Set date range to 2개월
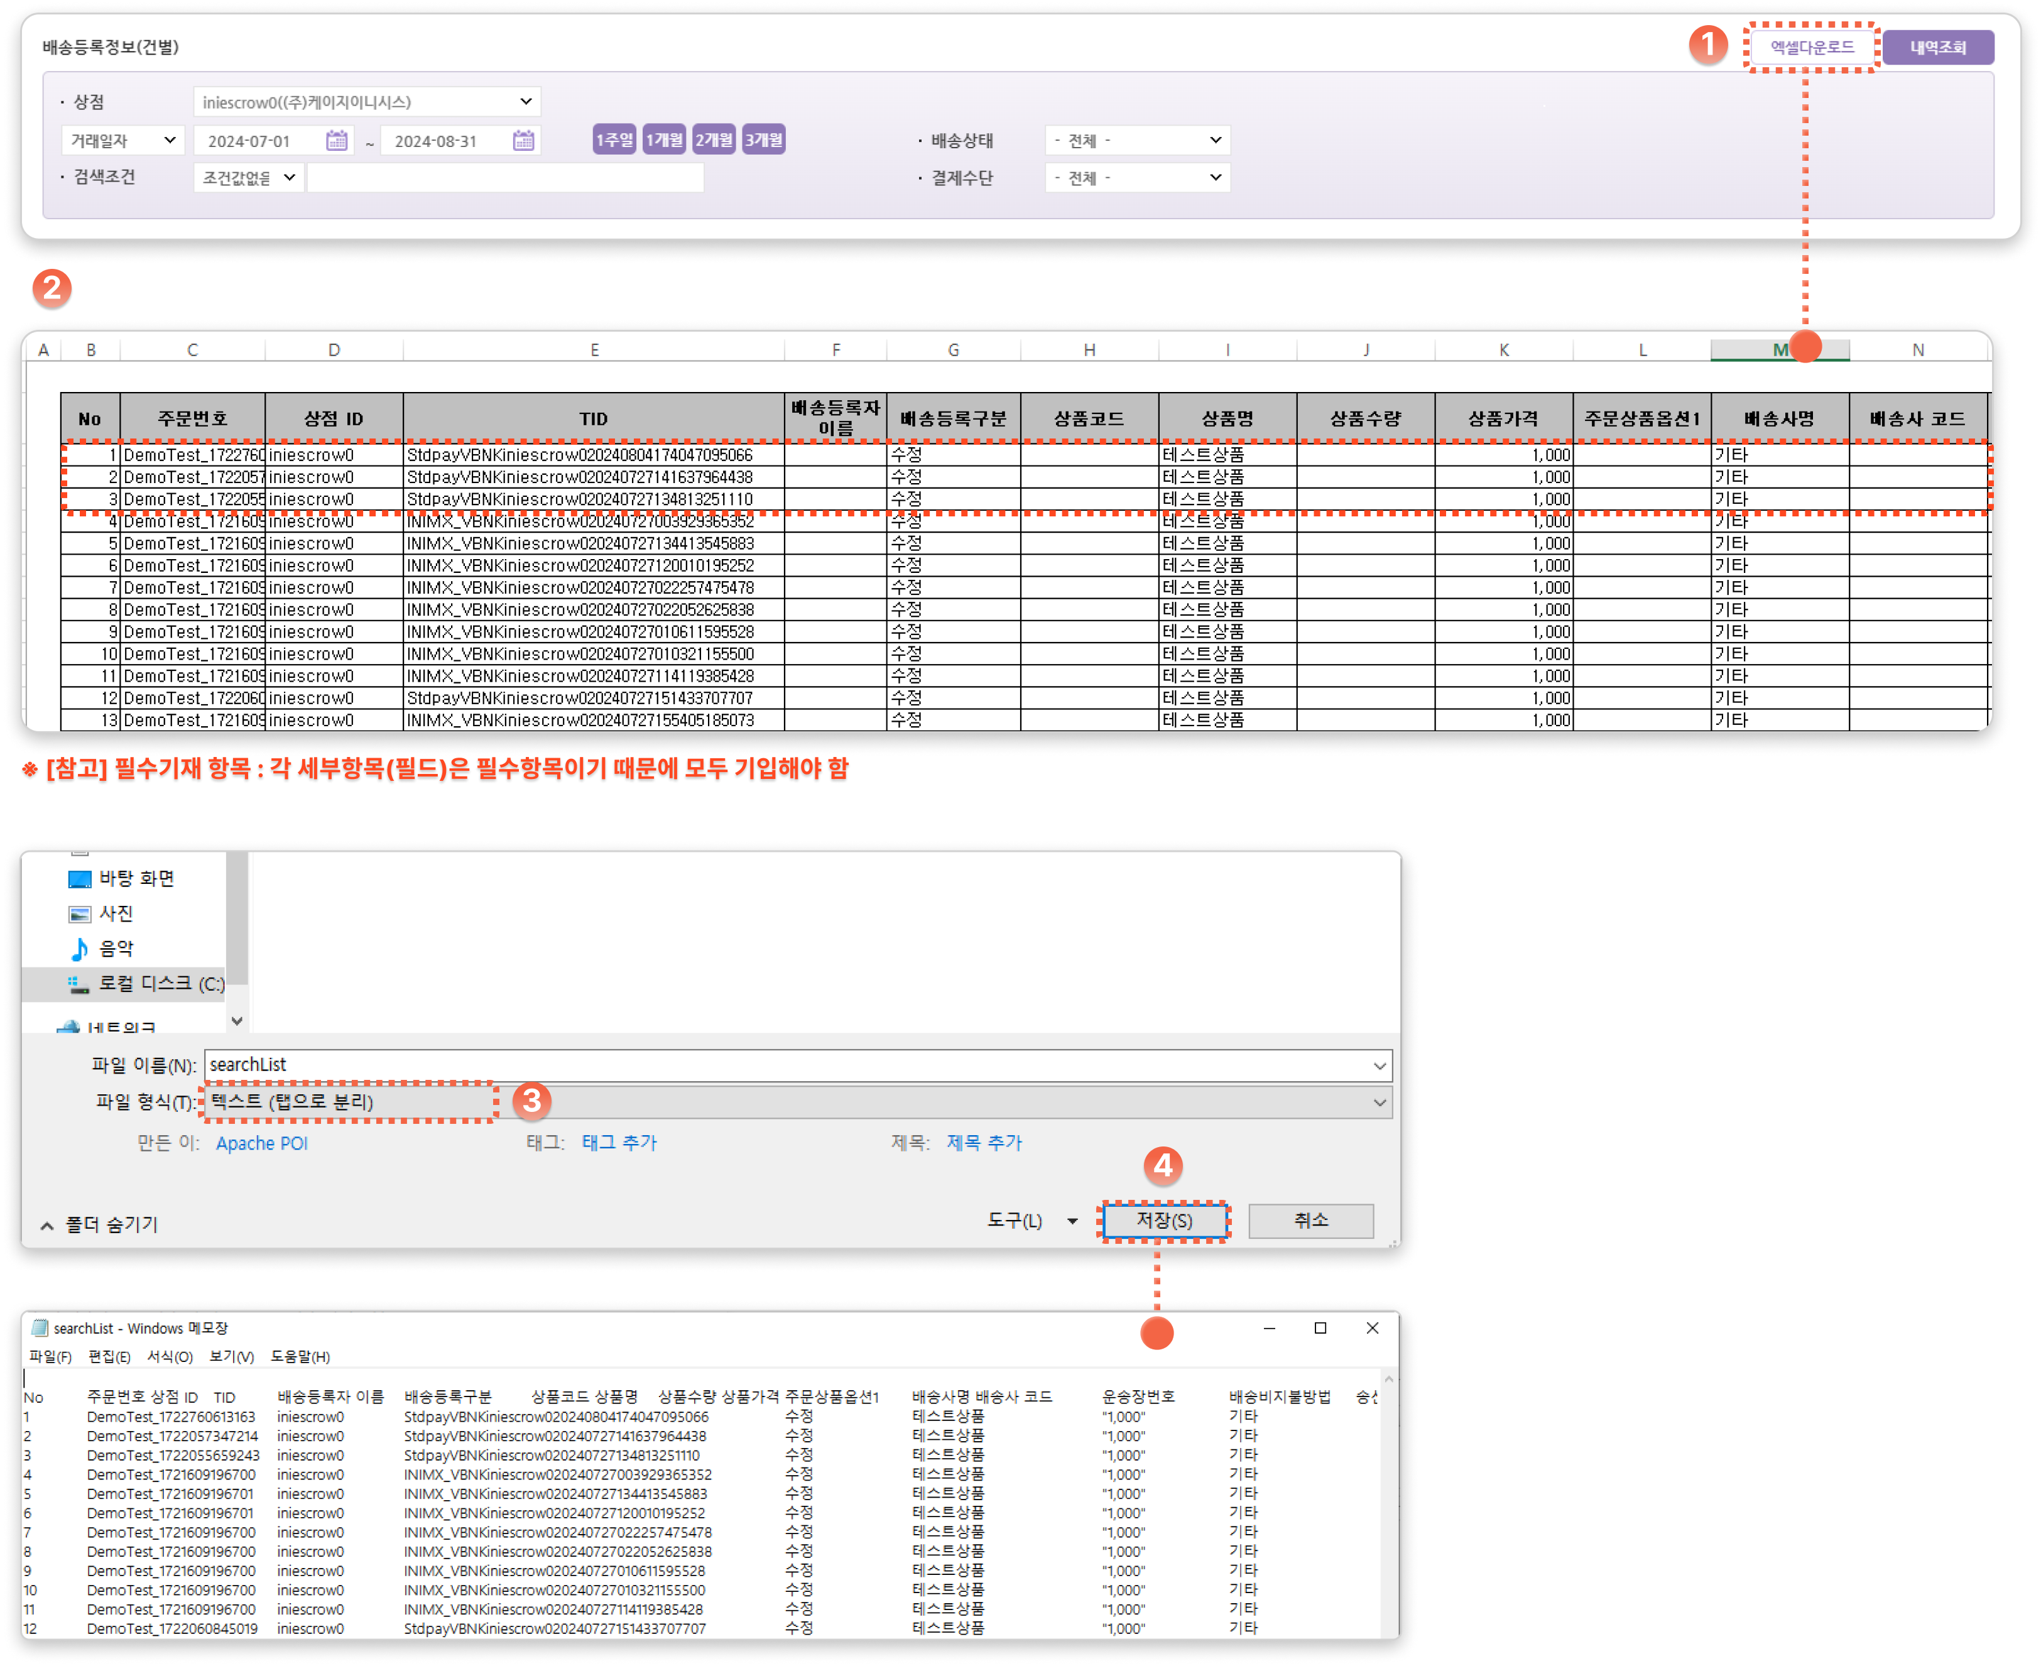The width and height of the screenshot is (2041, 1666). coord(714,140)
